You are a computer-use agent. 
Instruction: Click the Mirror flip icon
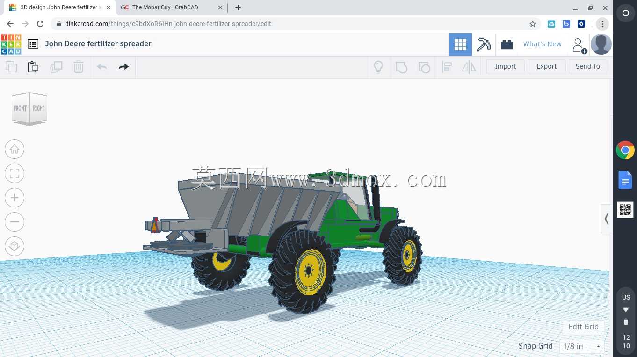coord(469,67)
